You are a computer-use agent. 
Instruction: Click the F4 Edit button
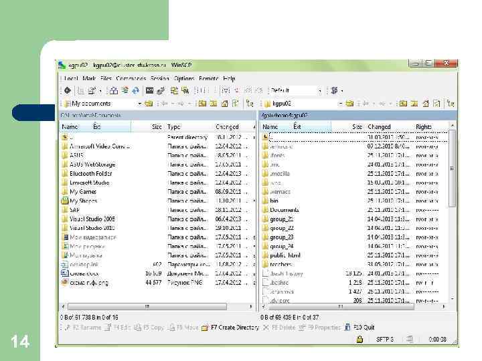pyautogui.click(x=118, y=328)
